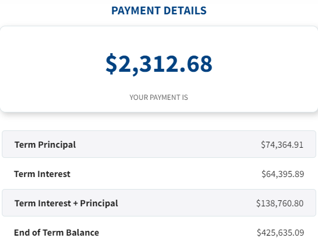Select the $425,635.09 end balance value

pyautogui.click(x=280, y=233)
